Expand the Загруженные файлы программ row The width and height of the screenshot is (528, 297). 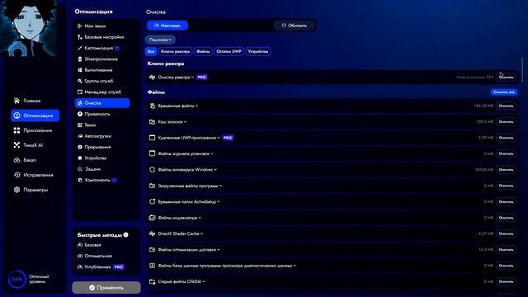click(220, 186)
